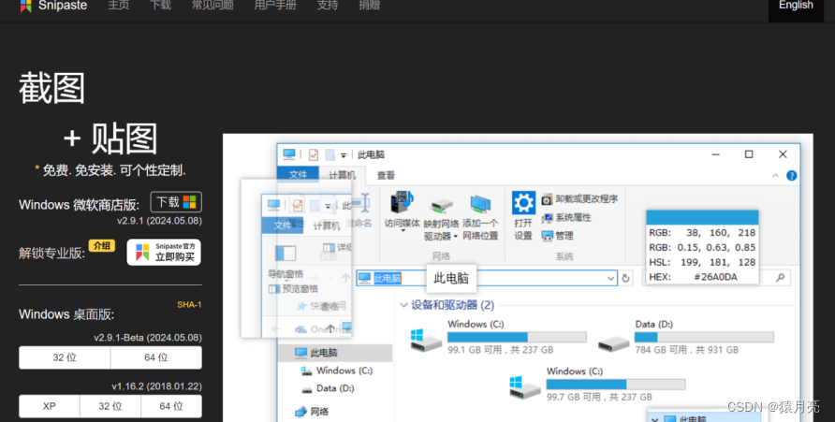This screenshot has height=422, width=835.
Task: Open 支持 in the site navigation
Action: click(x=328, y=6)
